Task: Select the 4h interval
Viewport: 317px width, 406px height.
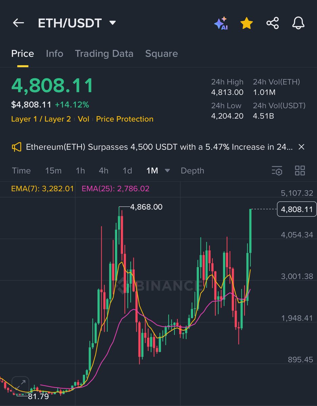Action: click(x=104, y=171)
